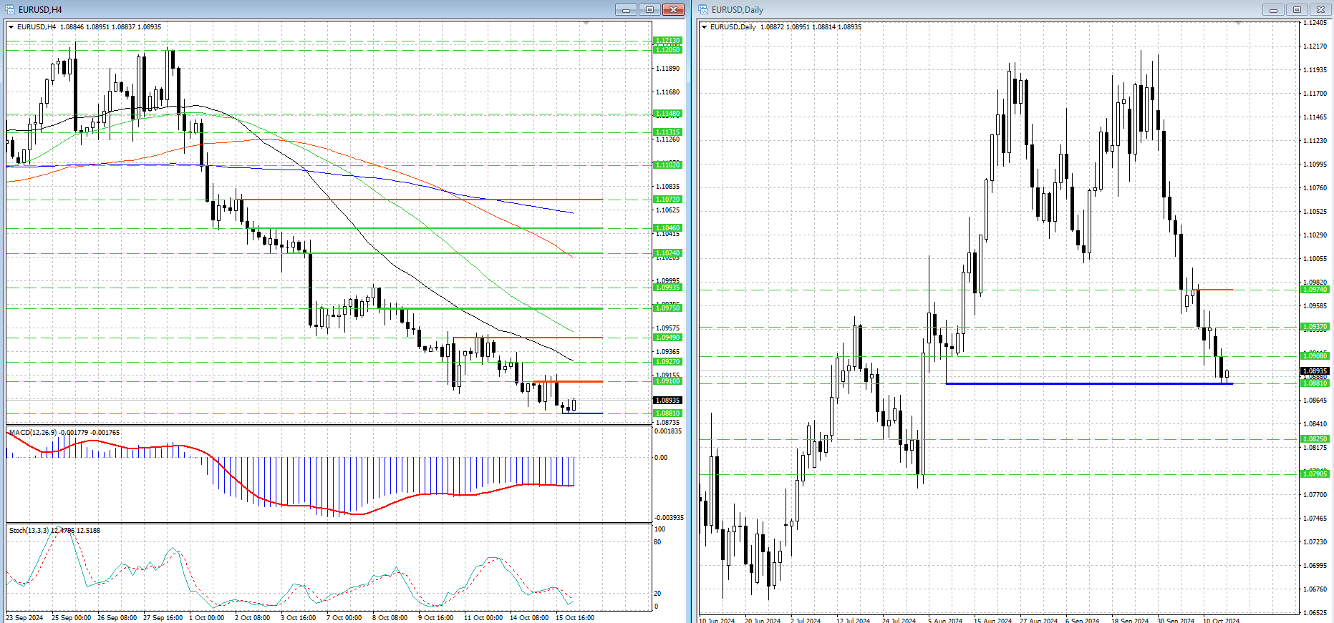Click the 15 Oct 16:00 label on H4 time axis
Screen dimensions: 1334x623
[x=575, y=617]
